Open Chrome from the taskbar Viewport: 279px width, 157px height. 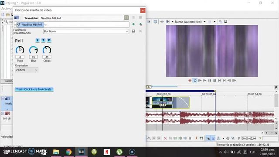tap(69, 152)
